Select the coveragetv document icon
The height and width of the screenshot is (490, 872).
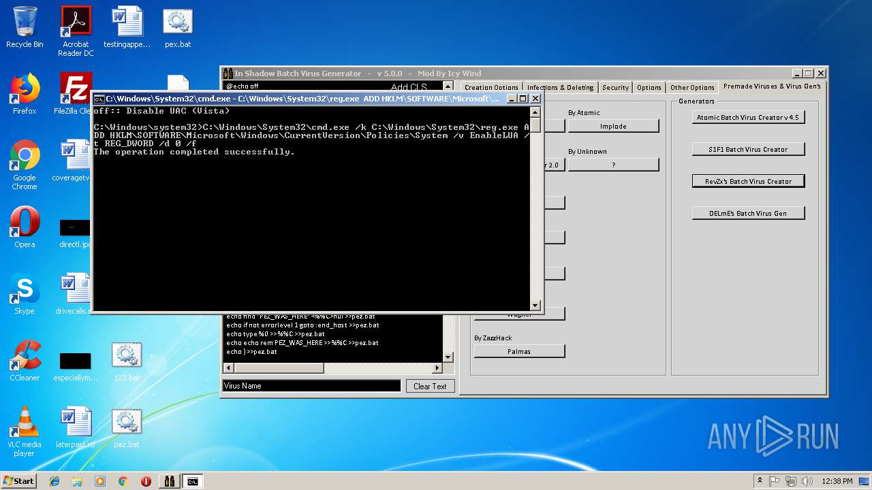(72, 161)
